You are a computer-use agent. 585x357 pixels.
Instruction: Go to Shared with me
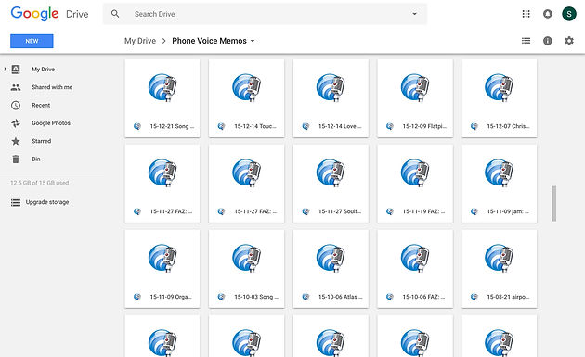click(x=52, y=87)
